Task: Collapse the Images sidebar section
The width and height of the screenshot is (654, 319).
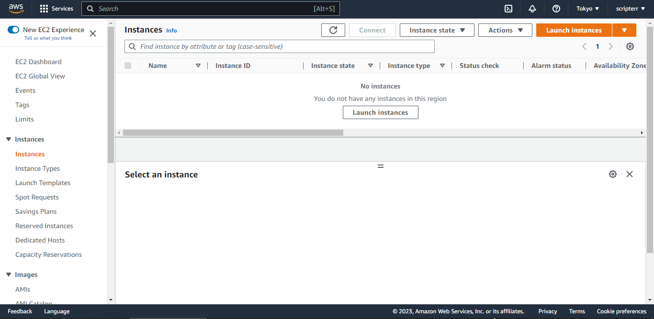Action: point(9,275)
